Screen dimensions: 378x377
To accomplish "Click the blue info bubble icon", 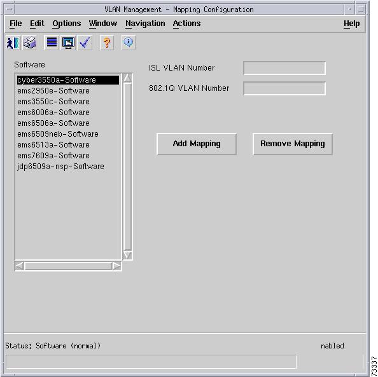I will (x=129, y=43).
